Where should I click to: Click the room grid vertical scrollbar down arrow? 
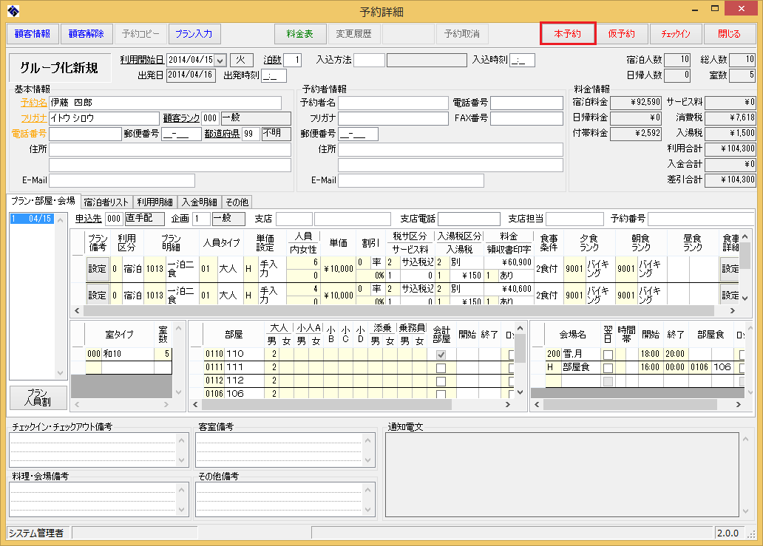520,392
